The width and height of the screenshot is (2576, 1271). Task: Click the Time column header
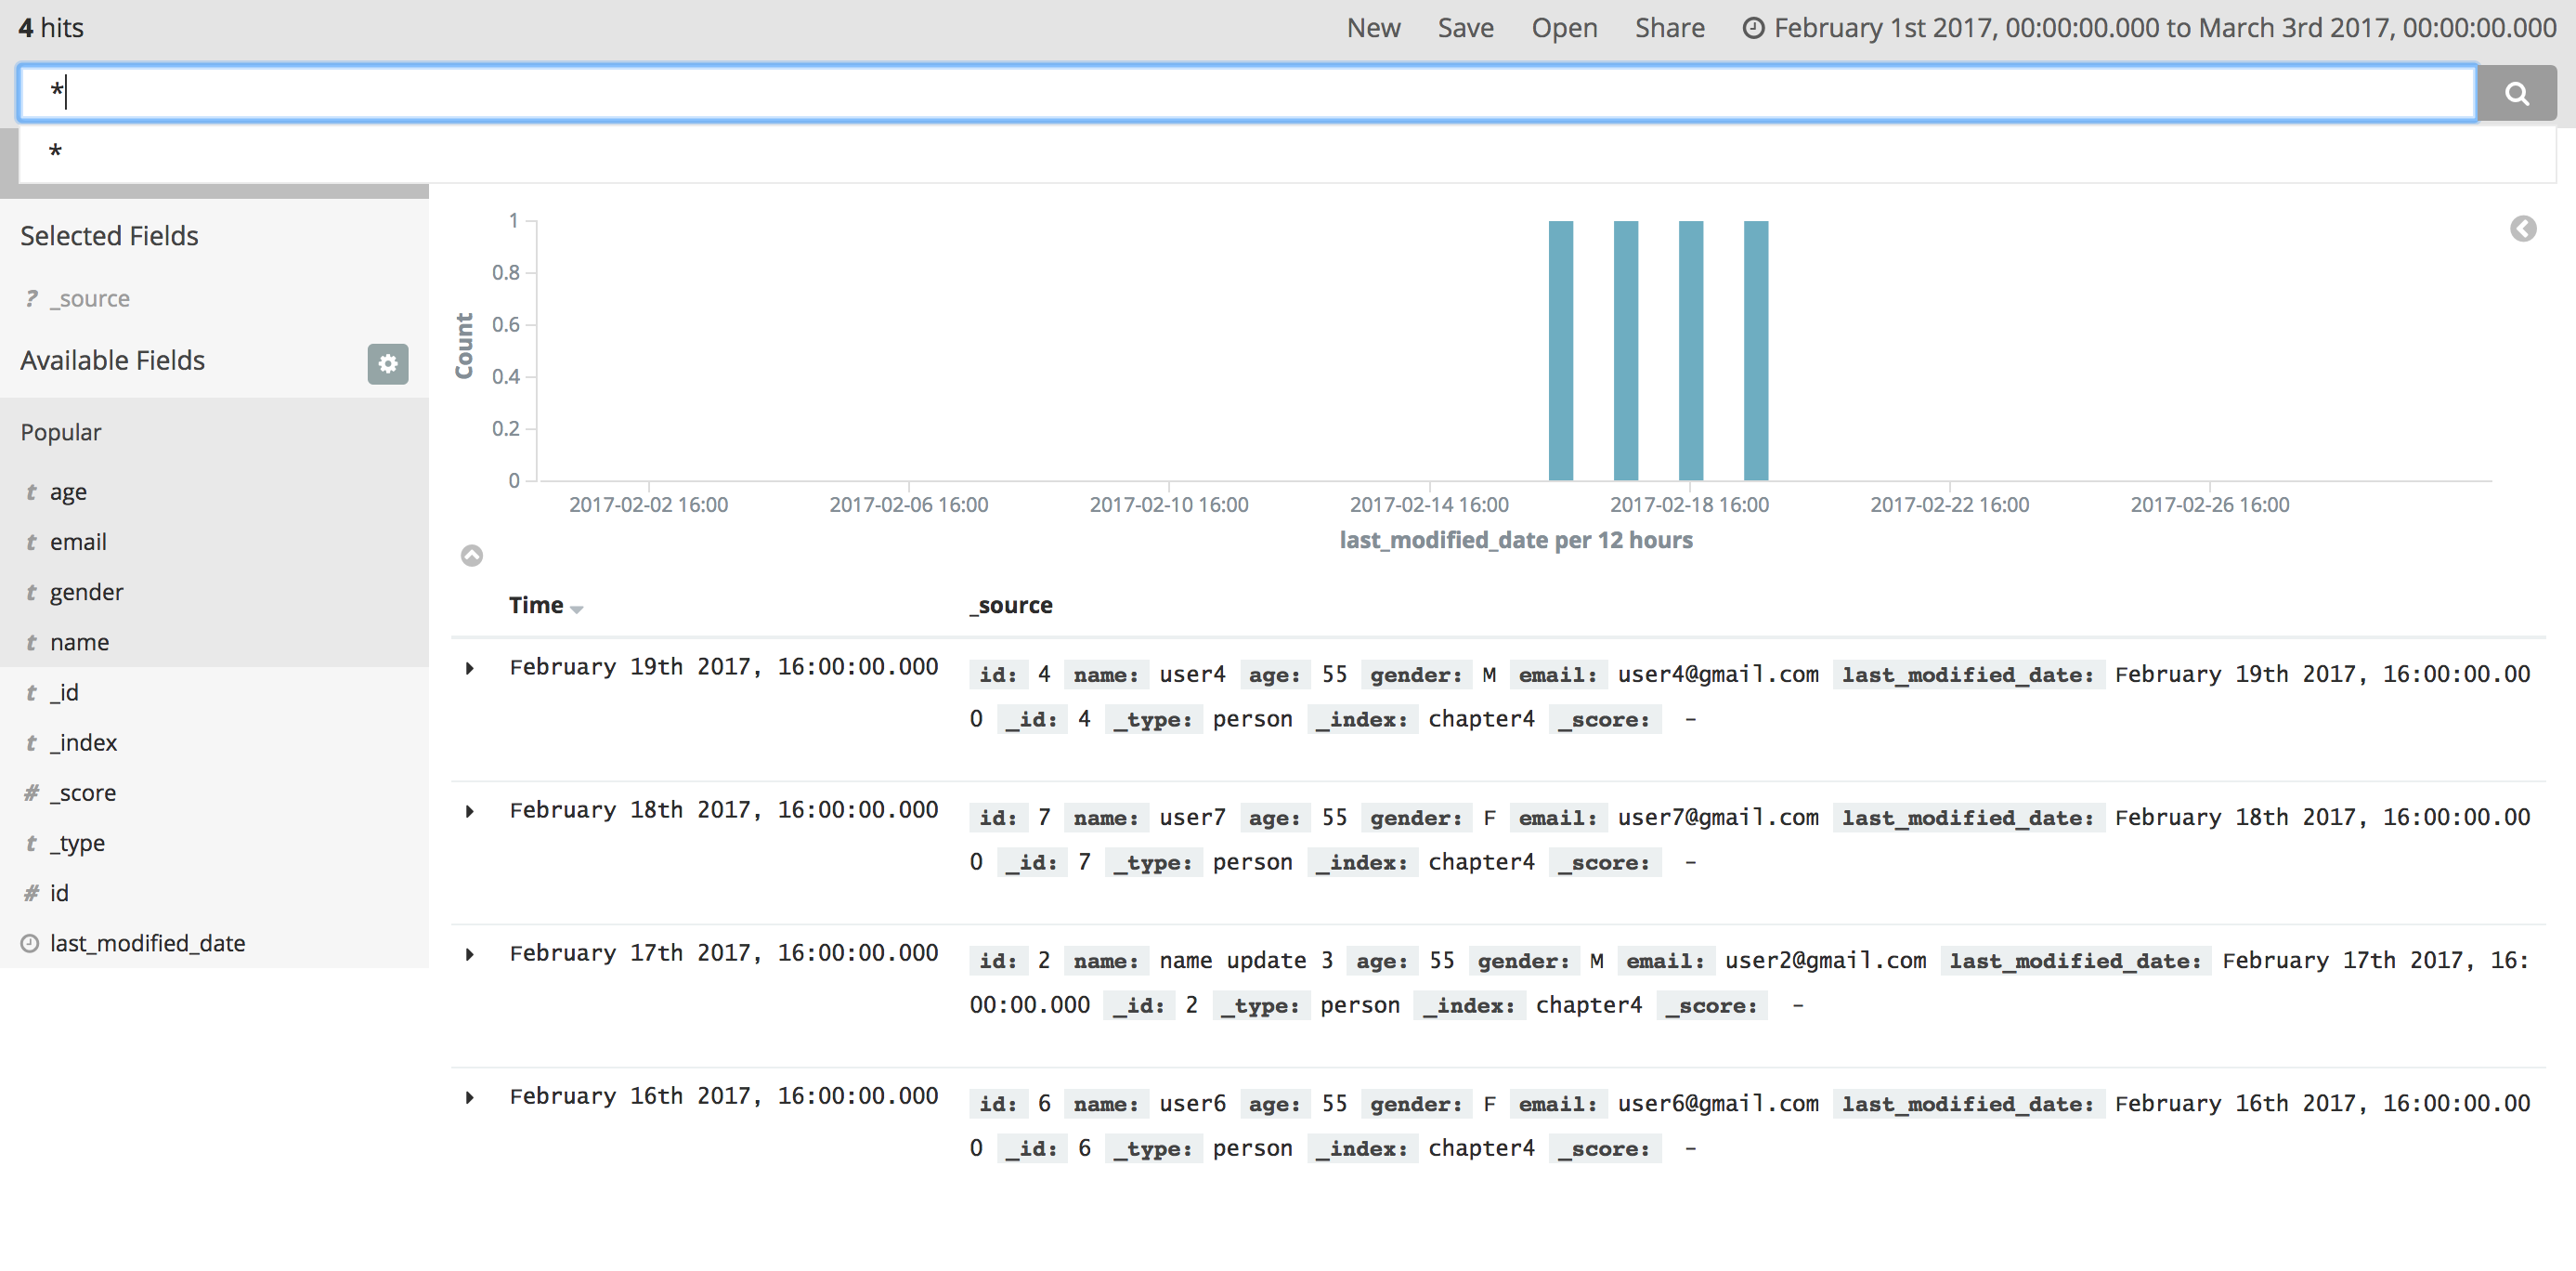point(536,606)
